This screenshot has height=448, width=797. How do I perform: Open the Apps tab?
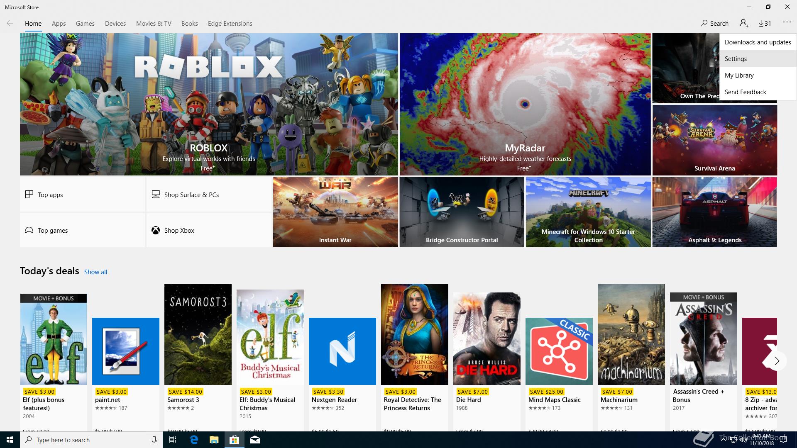[x=59, y=23]
